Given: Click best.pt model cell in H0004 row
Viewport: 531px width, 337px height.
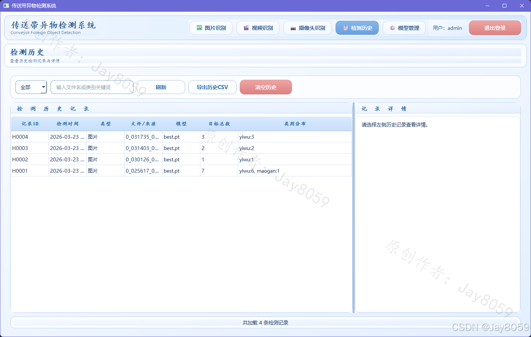Looking at the screenshot, I should [181, 137].
